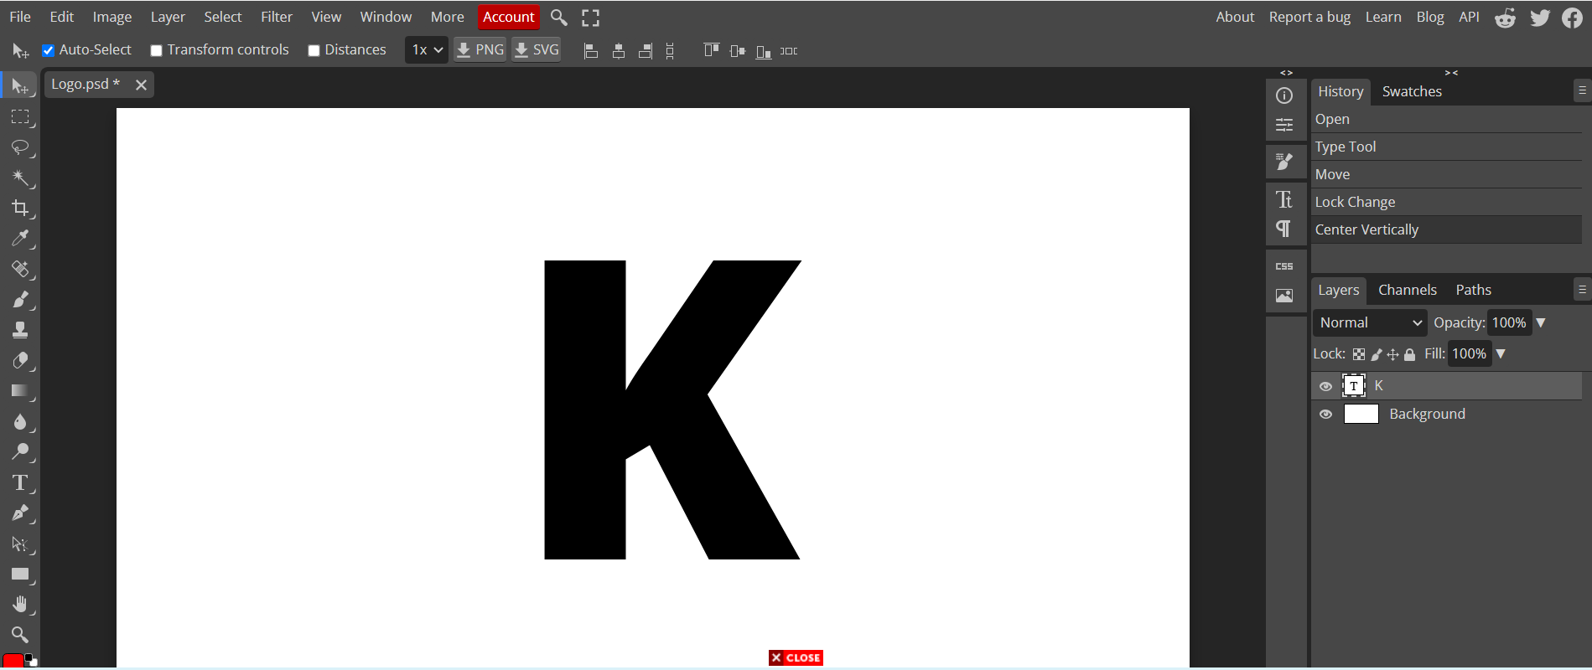Export as SVG button
The width and height of the screenshot is (1592, 670).
click(x=537, y=50)
